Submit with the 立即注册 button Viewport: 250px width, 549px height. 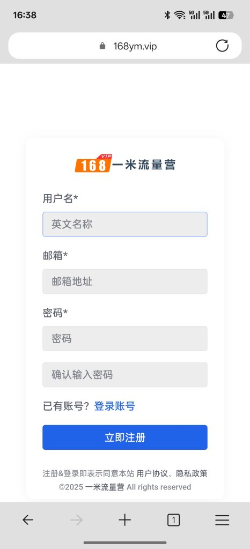pos(125,437)
